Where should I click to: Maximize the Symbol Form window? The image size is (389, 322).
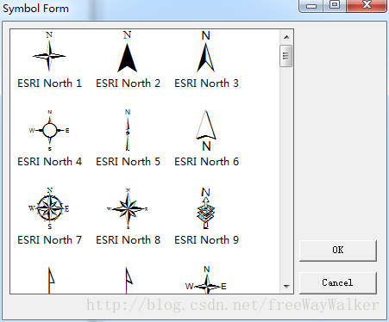click(335, 5)
